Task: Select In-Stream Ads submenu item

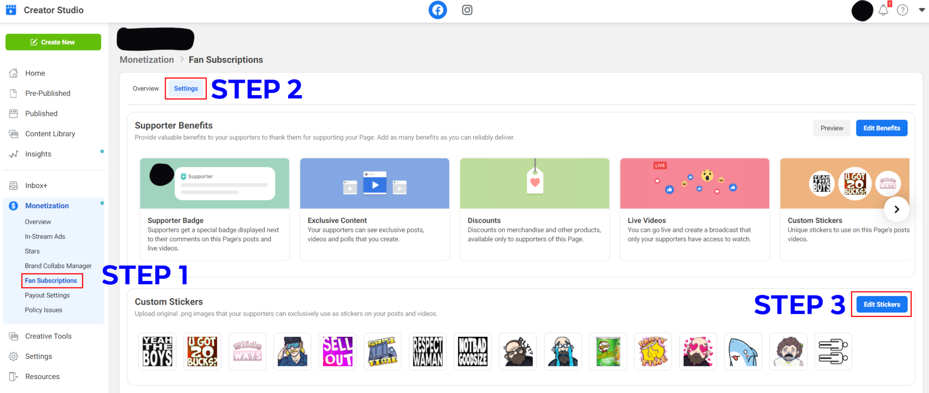Action: coord(45,236)
